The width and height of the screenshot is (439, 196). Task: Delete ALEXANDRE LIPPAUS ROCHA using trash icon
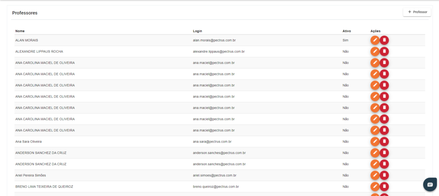(385, 51)
